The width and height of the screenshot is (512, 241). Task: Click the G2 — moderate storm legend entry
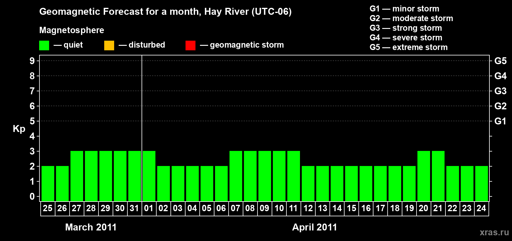411,18
